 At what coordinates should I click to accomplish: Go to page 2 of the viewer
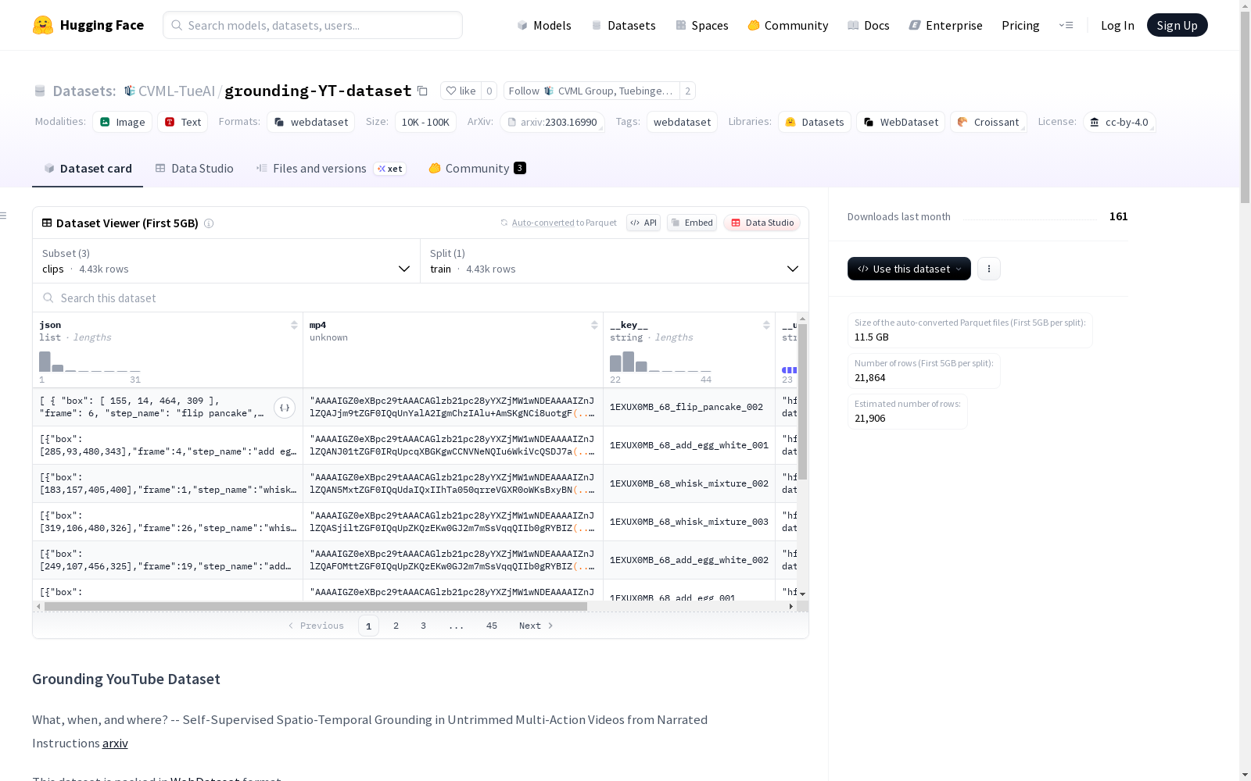coord(396,626)
